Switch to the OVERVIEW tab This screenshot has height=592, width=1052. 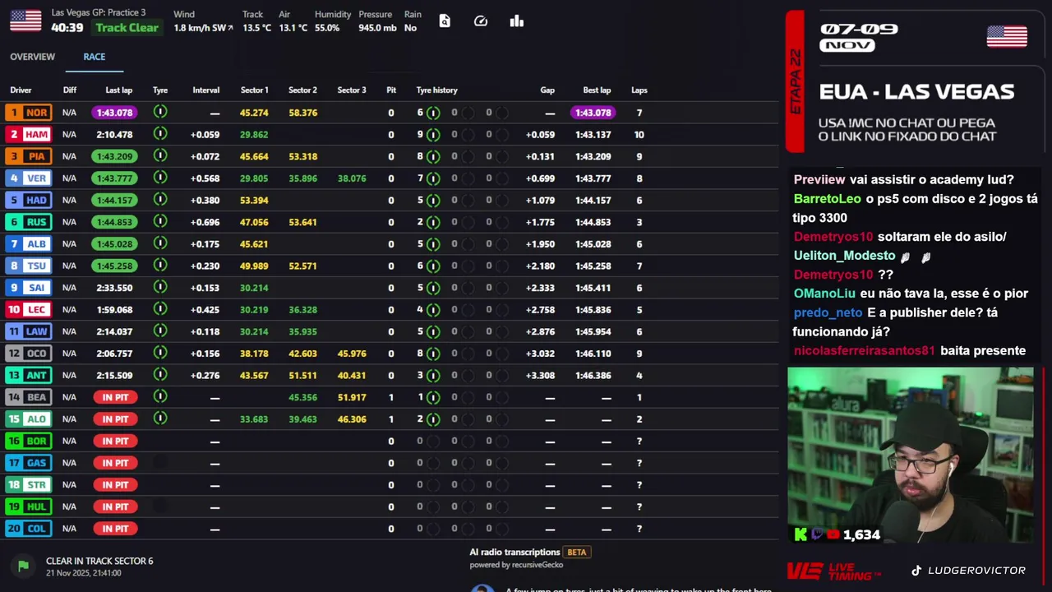click(32, 57)
